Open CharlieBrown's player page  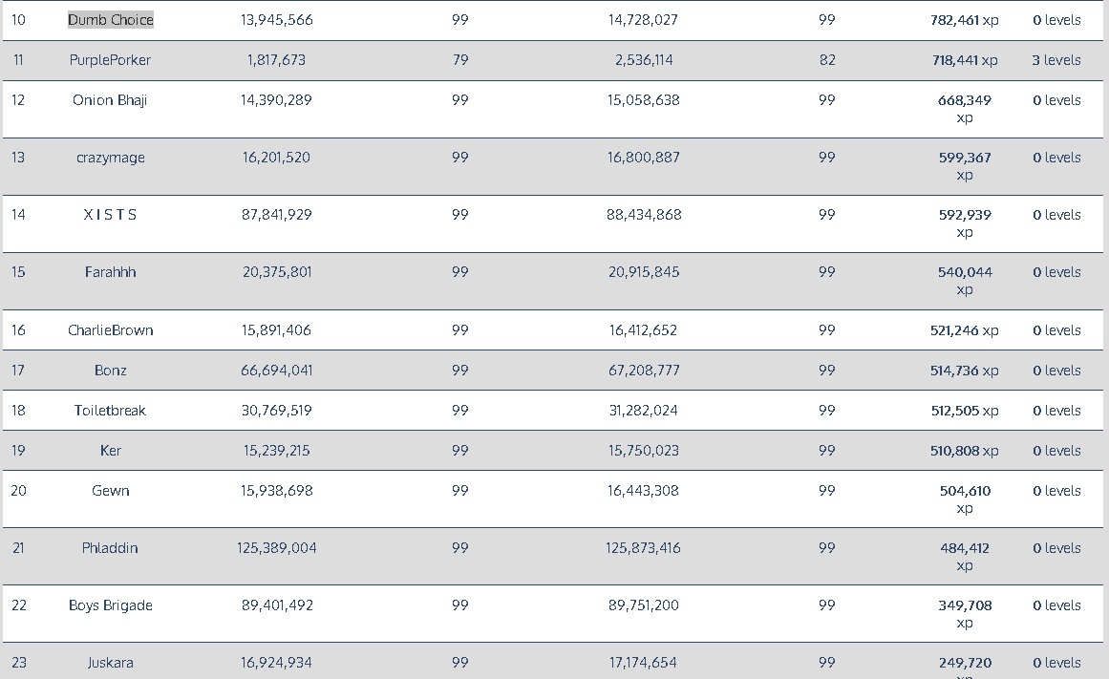click(110, 330)
